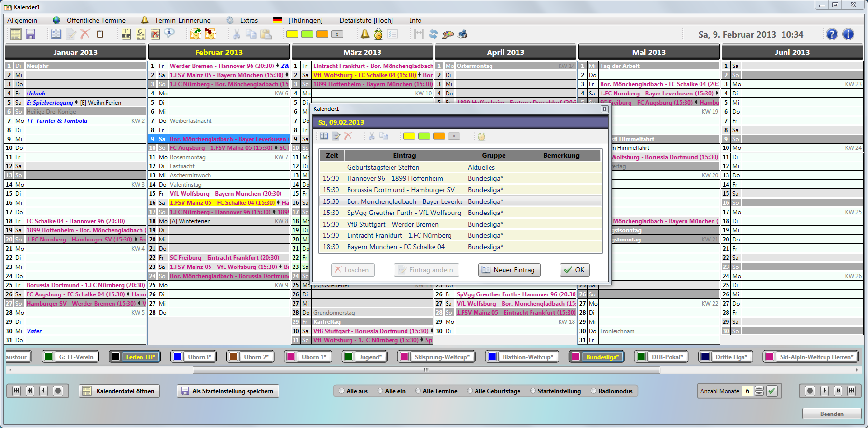Viewport: 868px width, 428px height.
Task: Click the info speech bubble icon
Action: point(169,33)
